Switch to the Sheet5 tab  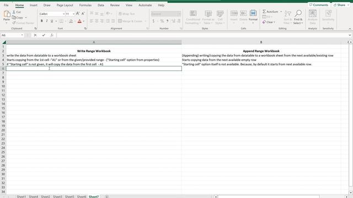(69, 196)
